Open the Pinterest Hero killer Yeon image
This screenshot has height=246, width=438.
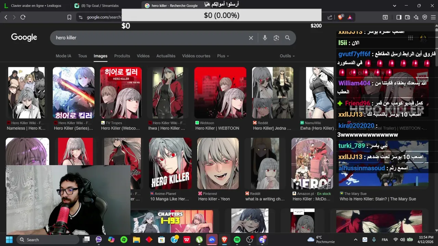click(x=218, y=163)
